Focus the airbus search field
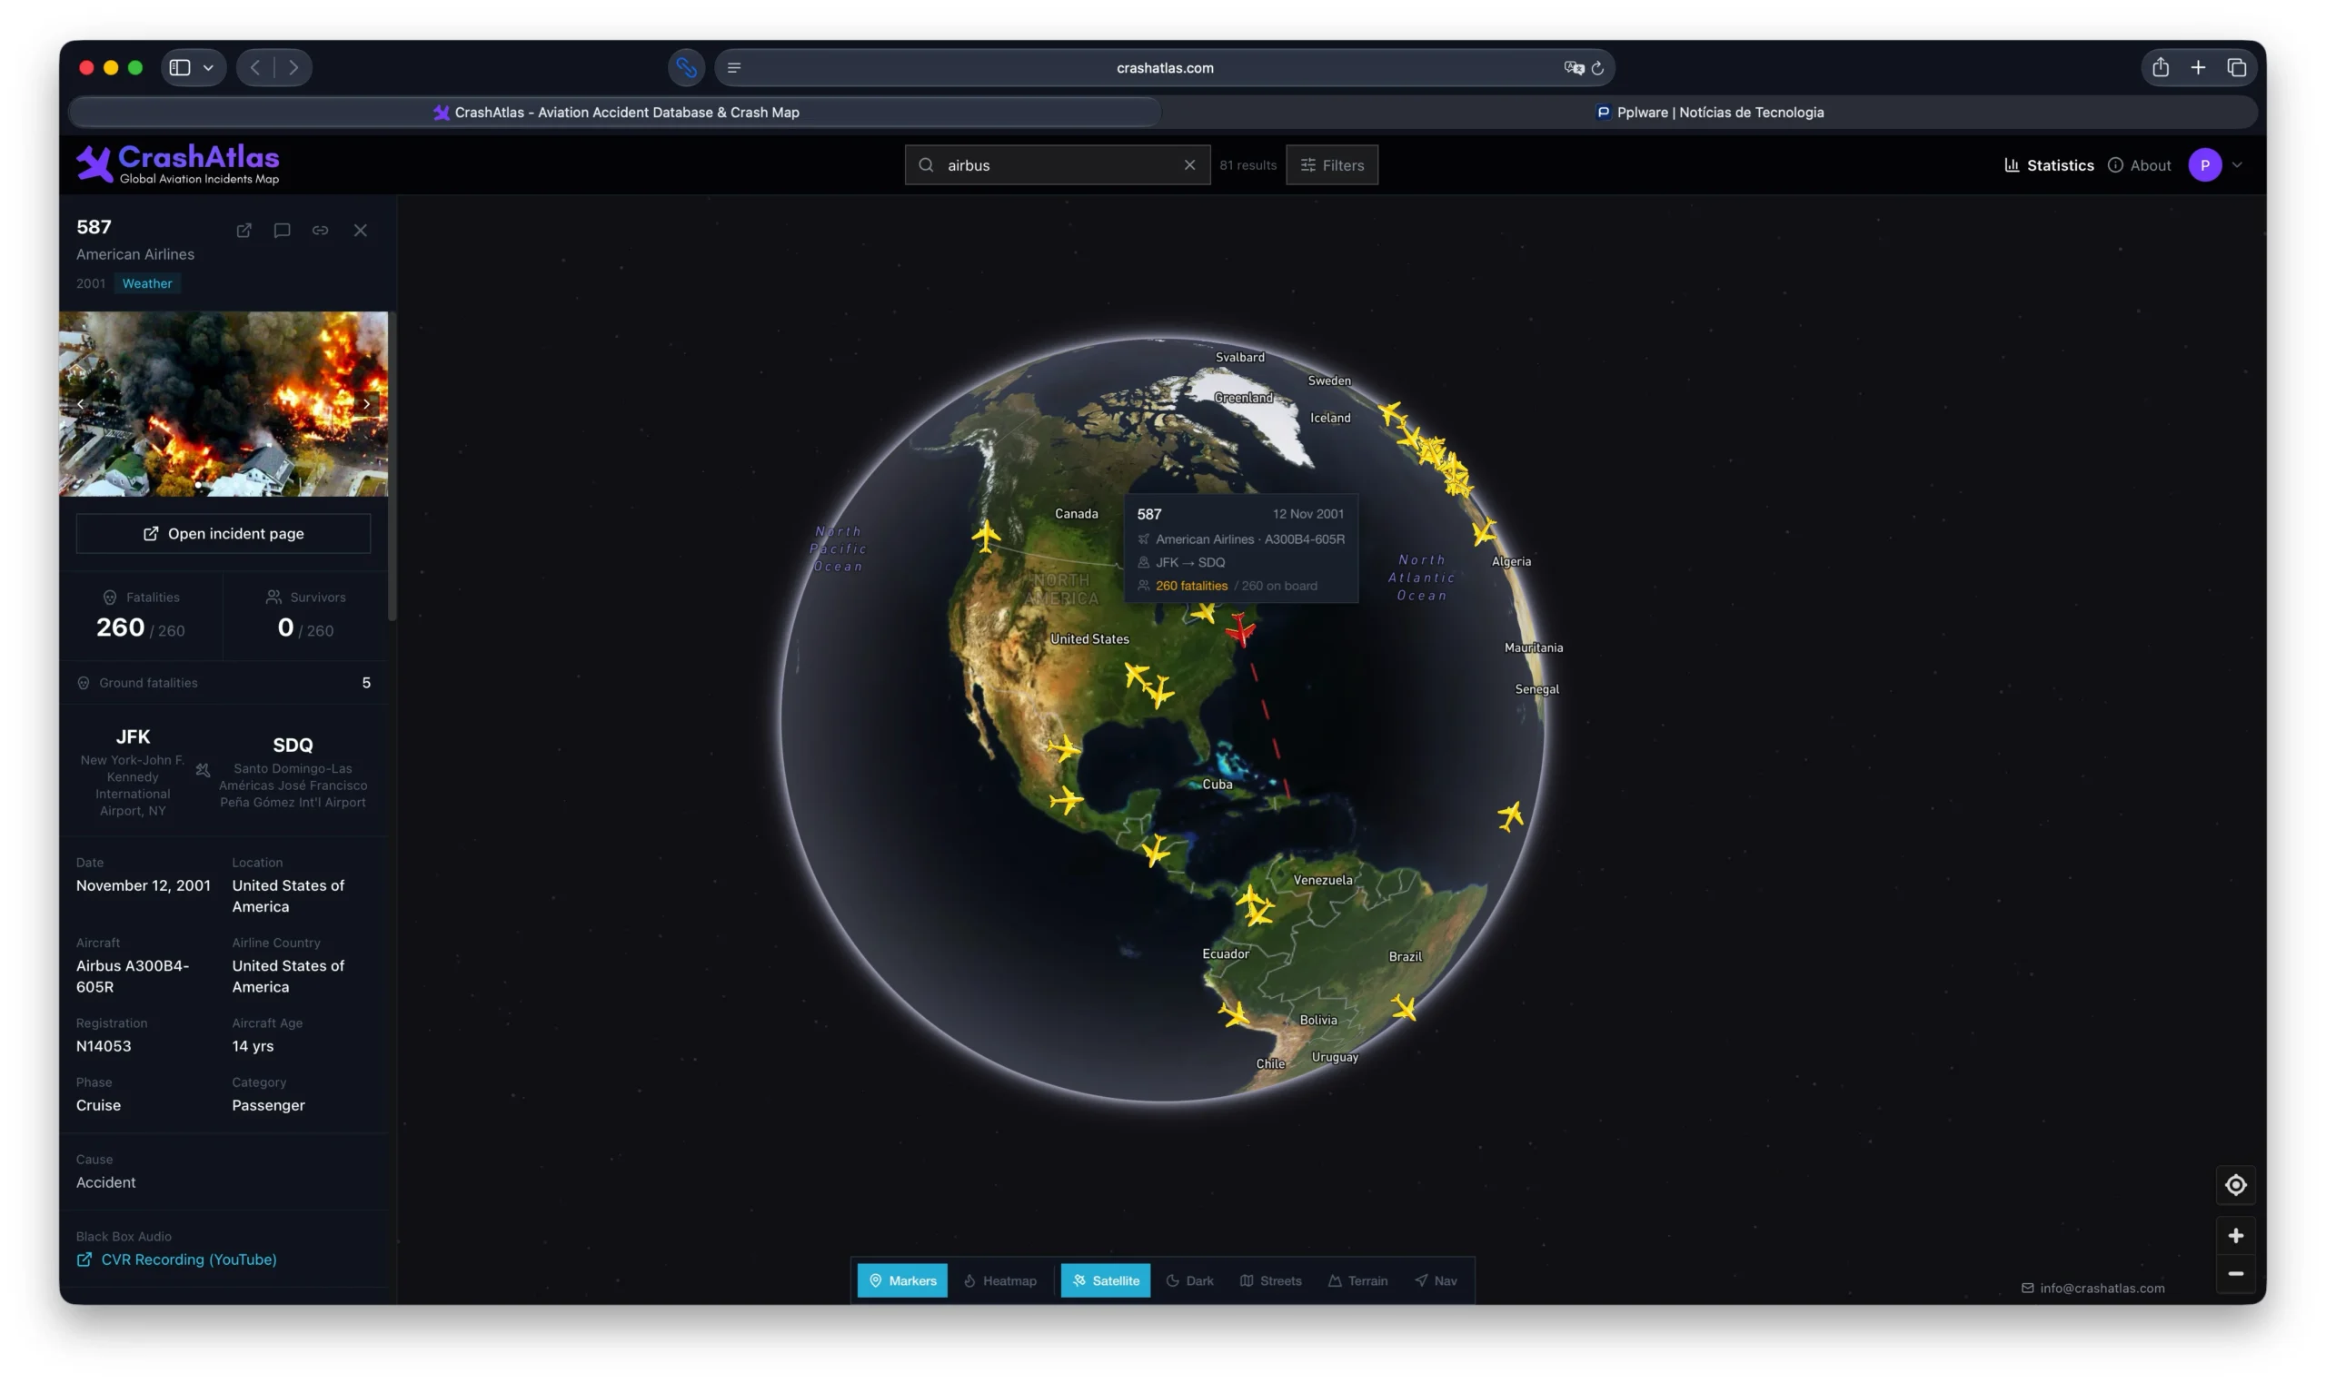Image resolution: width=2326 pixels, height=1383 pixels. [x=1058, y=165]
